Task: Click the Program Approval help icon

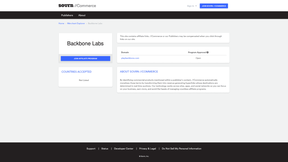Action: [208, 52]
